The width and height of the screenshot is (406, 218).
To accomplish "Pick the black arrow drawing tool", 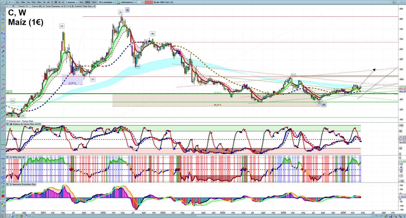I will pos(3,52).
